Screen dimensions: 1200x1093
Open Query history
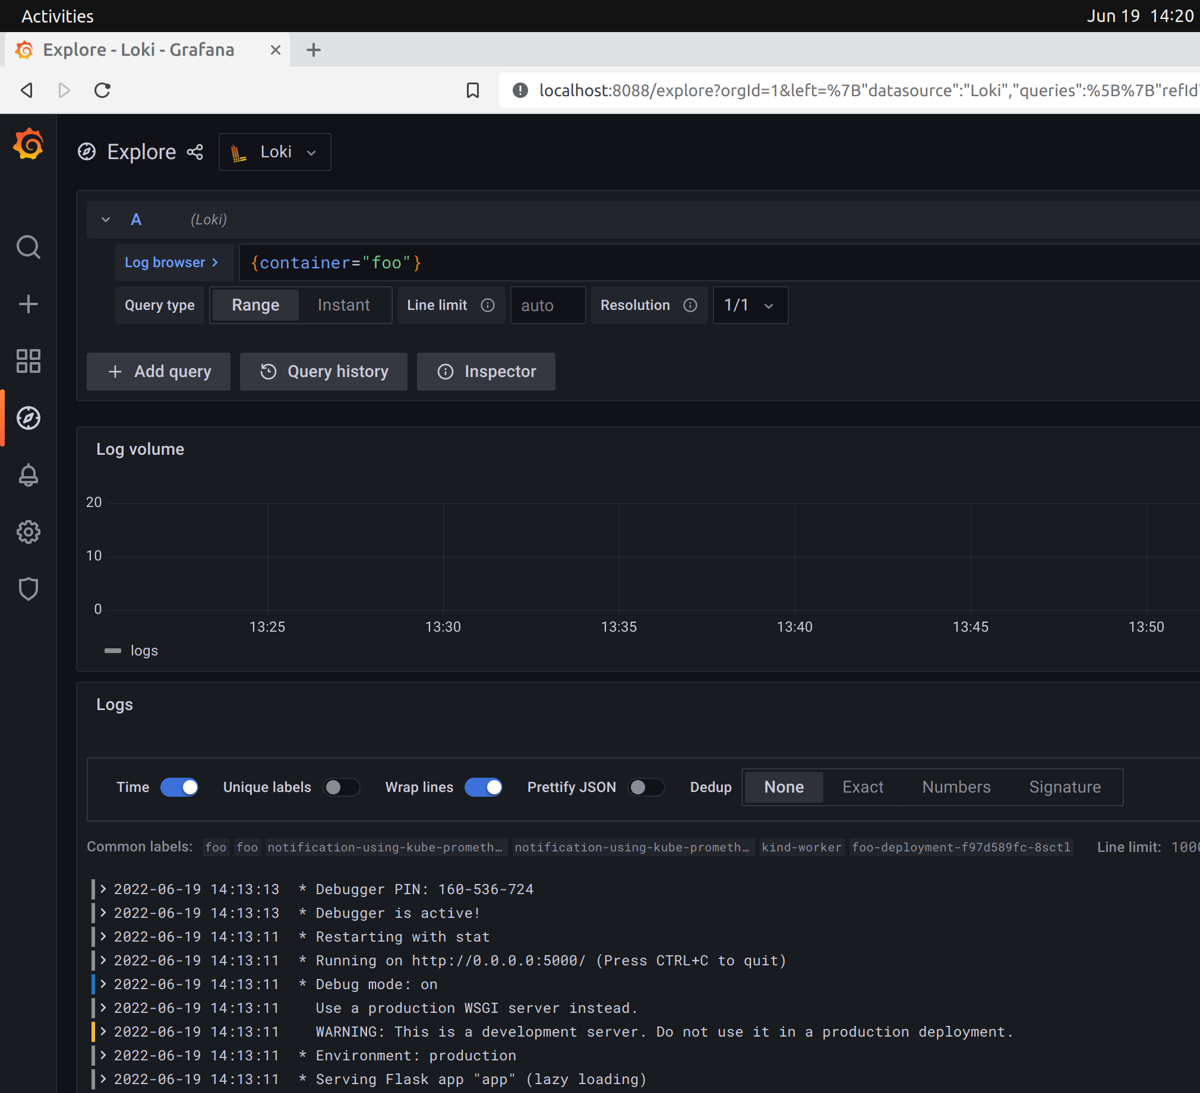pyautogui.click(x=323, y=371)
